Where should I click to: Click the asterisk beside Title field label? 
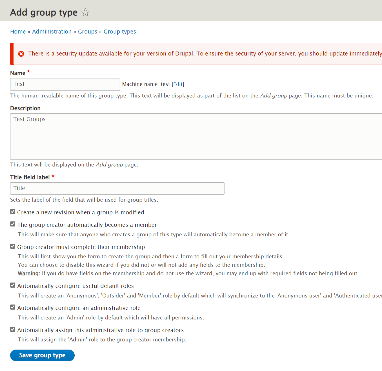click(53, 175)
